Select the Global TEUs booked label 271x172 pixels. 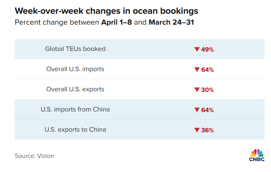point(75,49)
